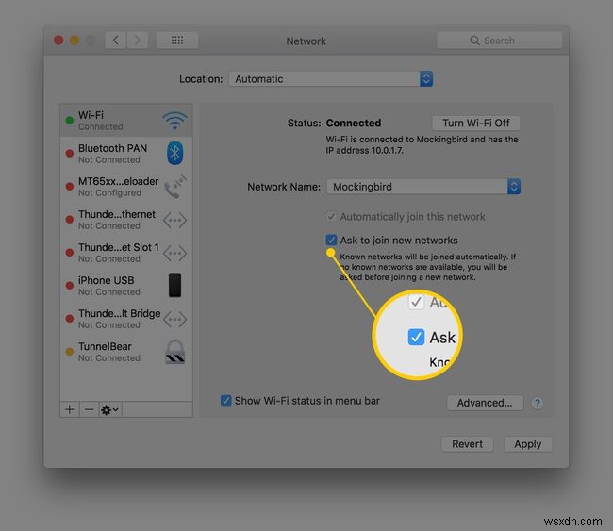The width and height of the screenshot is (613, 531).
Task: Remove selected service with minus button
Action: tap(90, 409)
